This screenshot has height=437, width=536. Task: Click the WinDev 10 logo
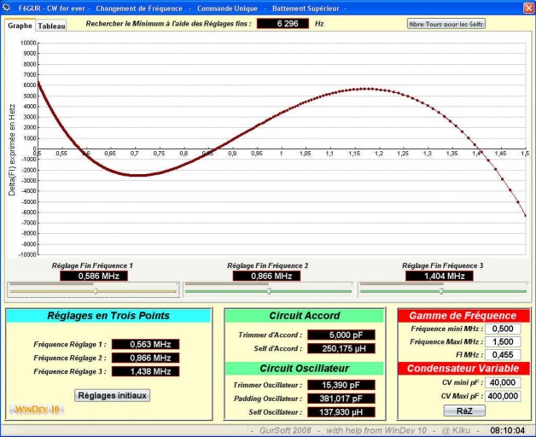pos(36,409)
